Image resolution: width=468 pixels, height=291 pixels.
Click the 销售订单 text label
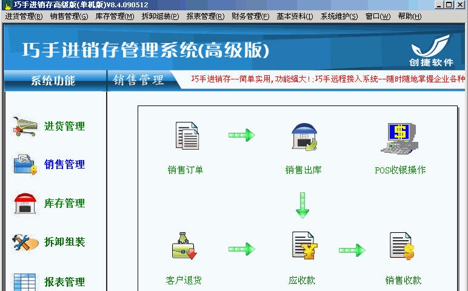coord(186,170)
